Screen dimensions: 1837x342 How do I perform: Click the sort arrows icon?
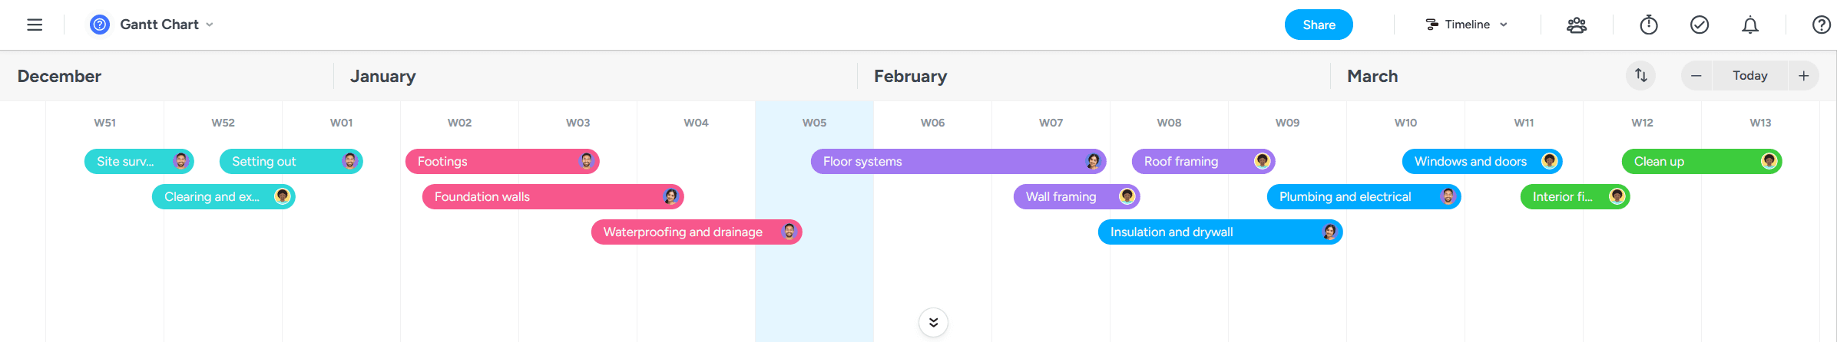[1641, 75]
